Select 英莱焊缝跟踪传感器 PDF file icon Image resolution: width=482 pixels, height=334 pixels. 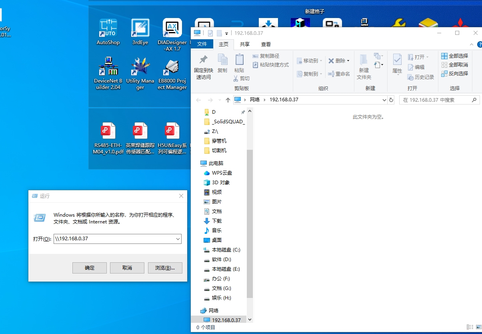140,139
